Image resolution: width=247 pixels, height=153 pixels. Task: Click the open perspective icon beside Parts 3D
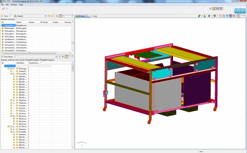point(210,9)
